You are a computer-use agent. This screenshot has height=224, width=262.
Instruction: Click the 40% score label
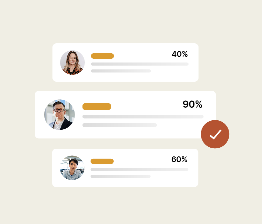click(180, 54)
